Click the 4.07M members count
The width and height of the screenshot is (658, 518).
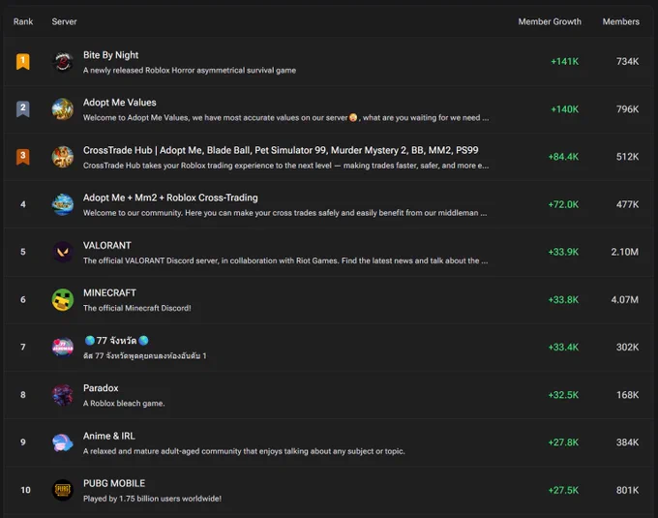(625, 300)
